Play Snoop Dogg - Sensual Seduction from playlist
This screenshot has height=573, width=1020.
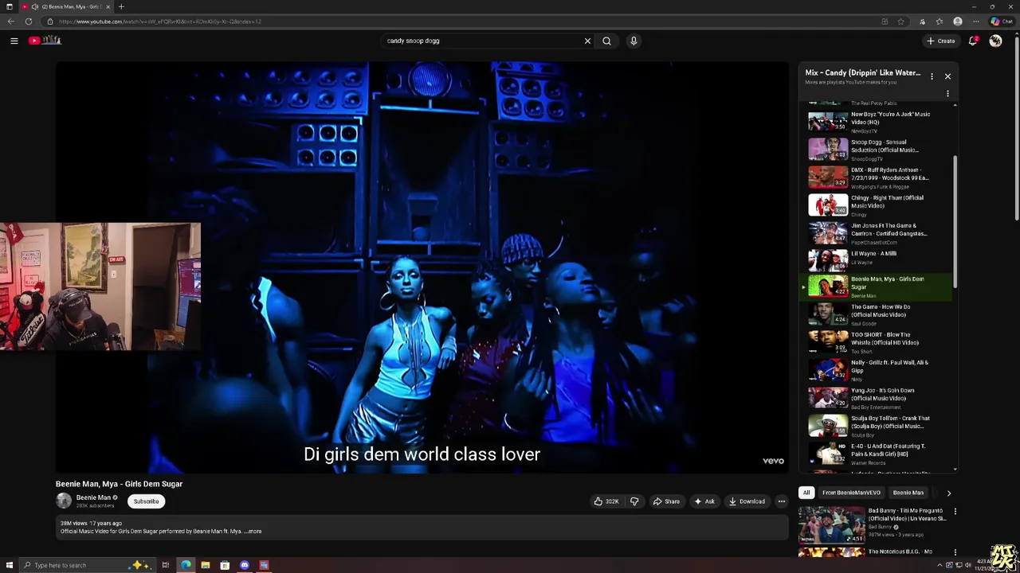877,149
